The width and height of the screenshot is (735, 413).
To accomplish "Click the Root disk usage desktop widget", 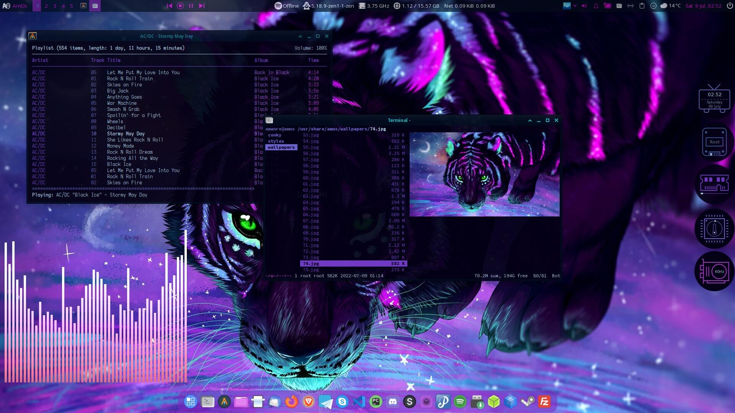I will [714, 142].
